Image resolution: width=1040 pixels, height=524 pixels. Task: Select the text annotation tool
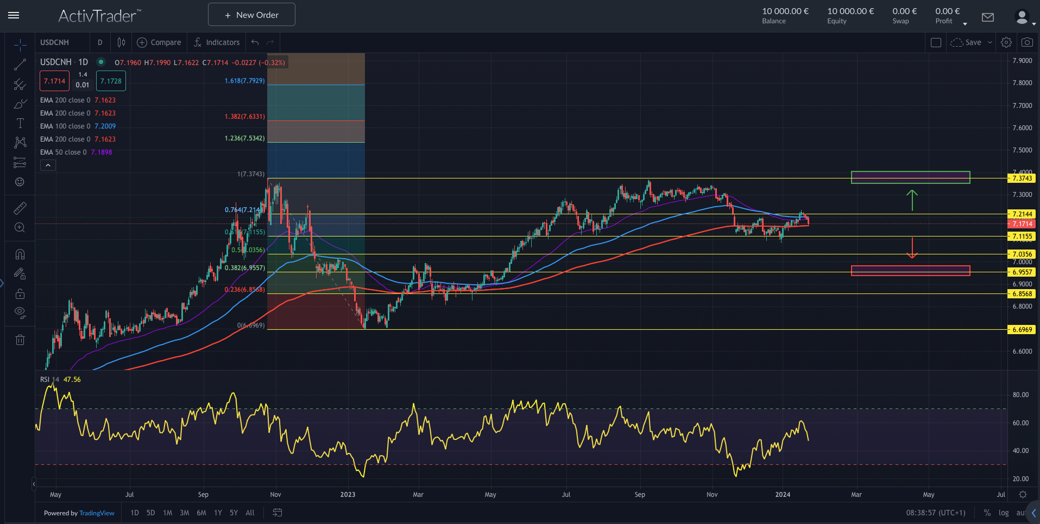coord(20,123)
